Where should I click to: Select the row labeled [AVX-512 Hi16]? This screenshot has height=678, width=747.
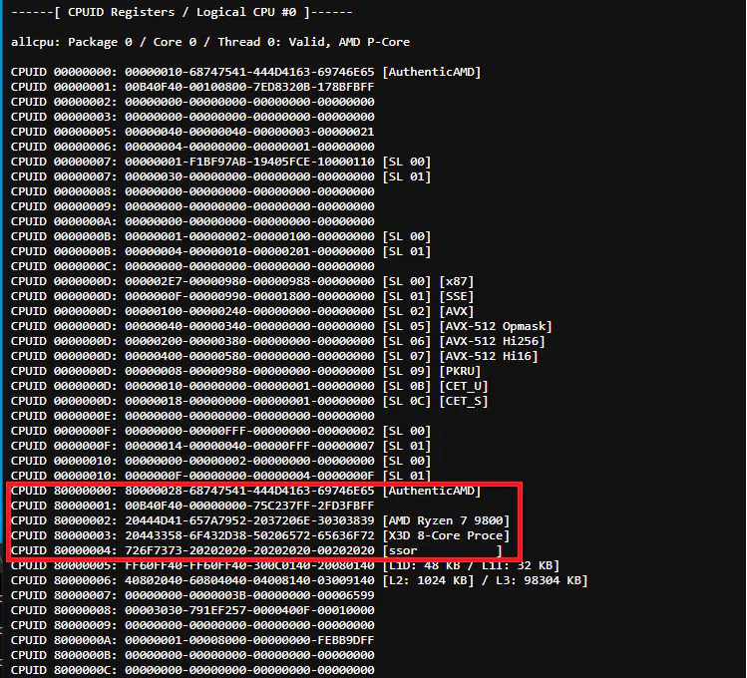[x=274, y=356]
